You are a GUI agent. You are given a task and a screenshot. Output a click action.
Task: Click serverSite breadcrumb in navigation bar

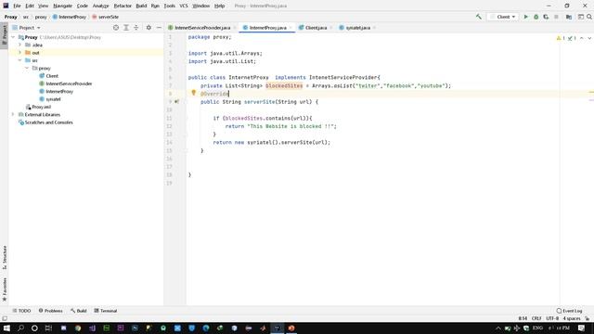[105, 17]
